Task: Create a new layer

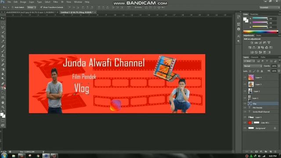Action: [270, 152]
